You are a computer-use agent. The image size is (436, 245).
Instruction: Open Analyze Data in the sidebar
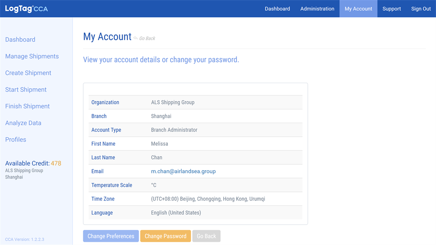[23, 123]
